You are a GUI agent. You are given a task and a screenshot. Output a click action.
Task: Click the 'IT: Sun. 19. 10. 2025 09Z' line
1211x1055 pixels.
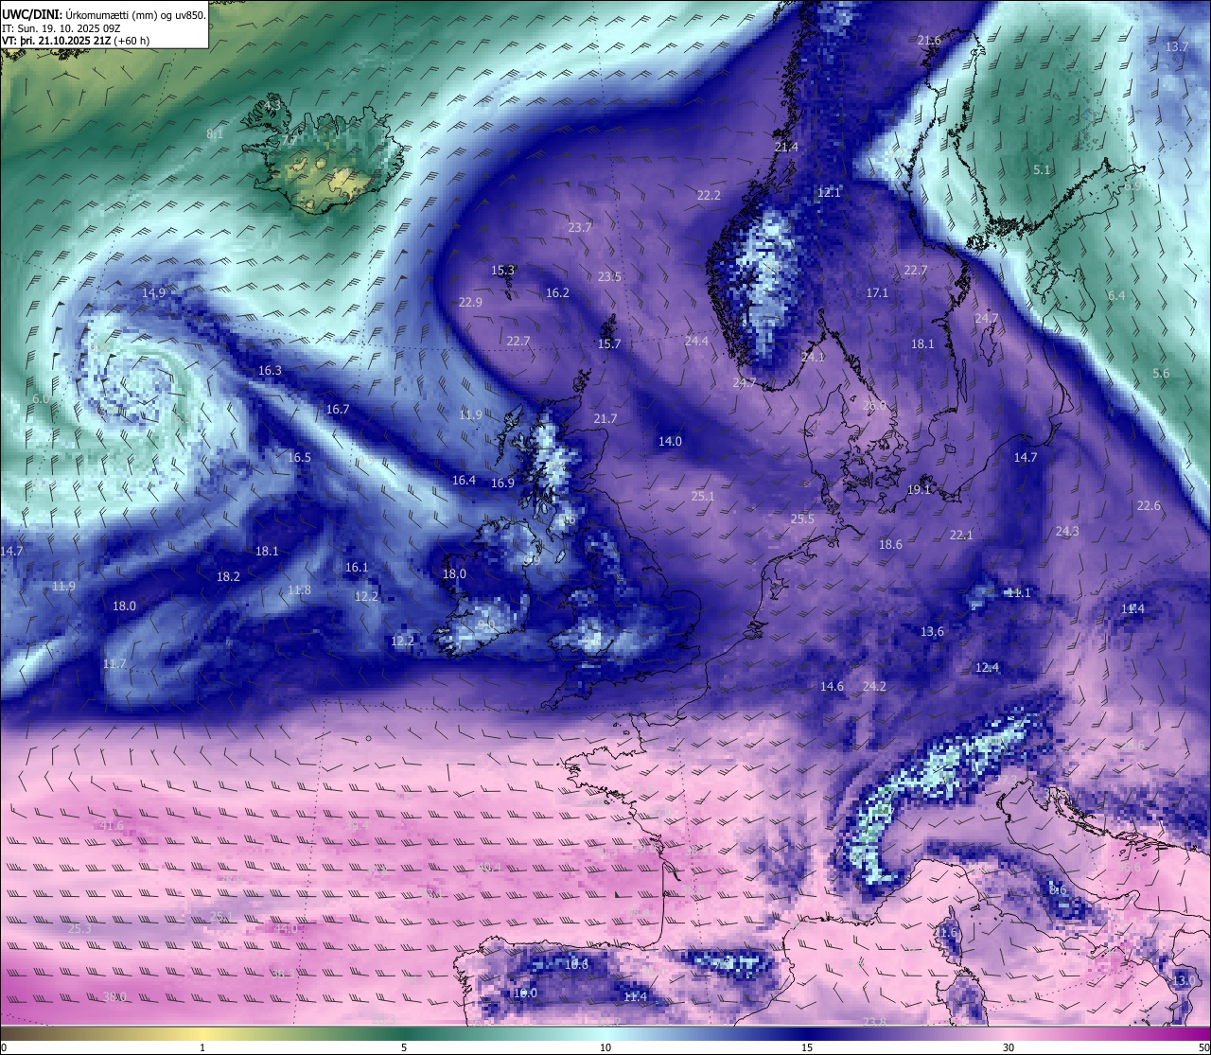point(61,27)
